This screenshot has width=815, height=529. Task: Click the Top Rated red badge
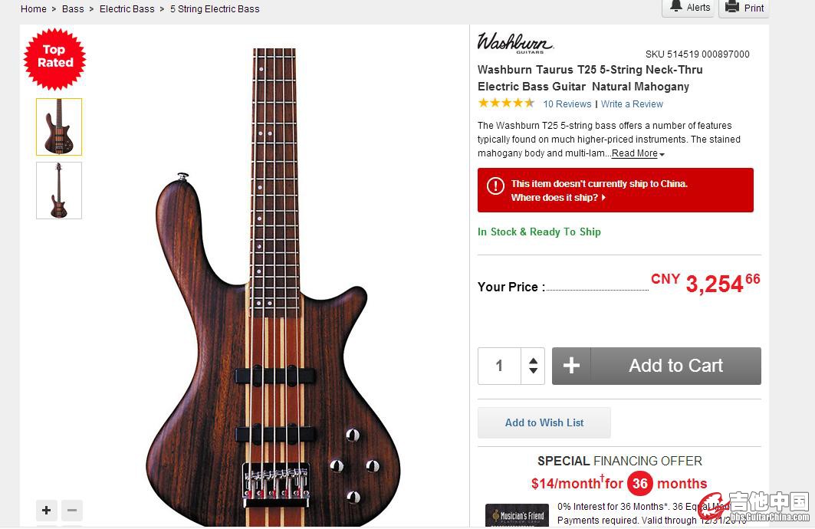coord(54,59)
